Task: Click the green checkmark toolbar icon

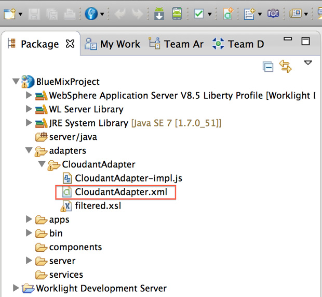Action: [199, 14]
